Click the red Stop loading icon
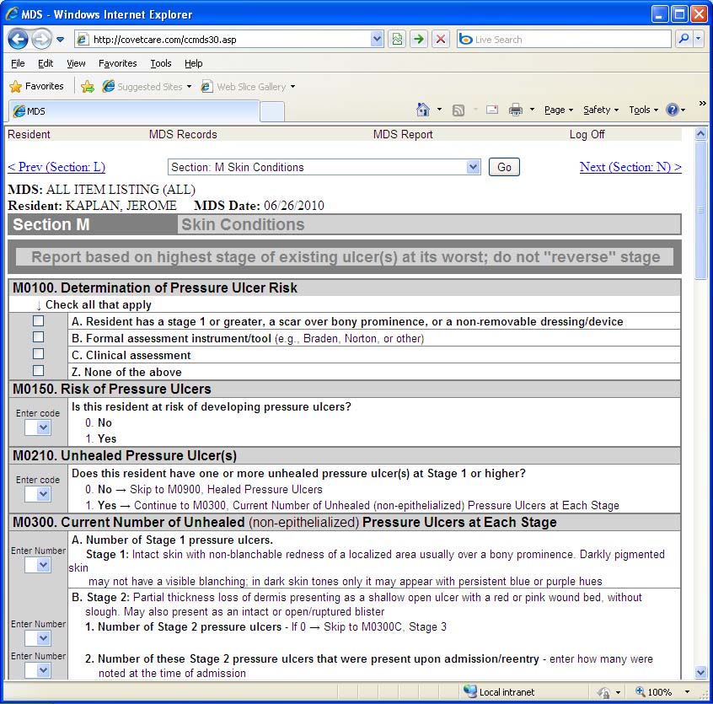 pos(441,39)
